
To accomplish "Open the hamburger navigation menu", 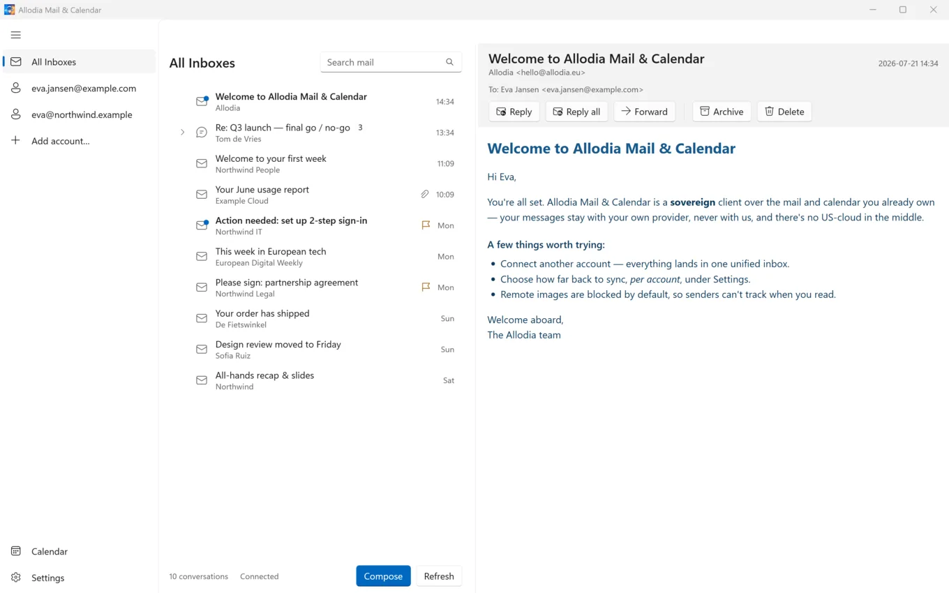I will (x=16, y=35).
